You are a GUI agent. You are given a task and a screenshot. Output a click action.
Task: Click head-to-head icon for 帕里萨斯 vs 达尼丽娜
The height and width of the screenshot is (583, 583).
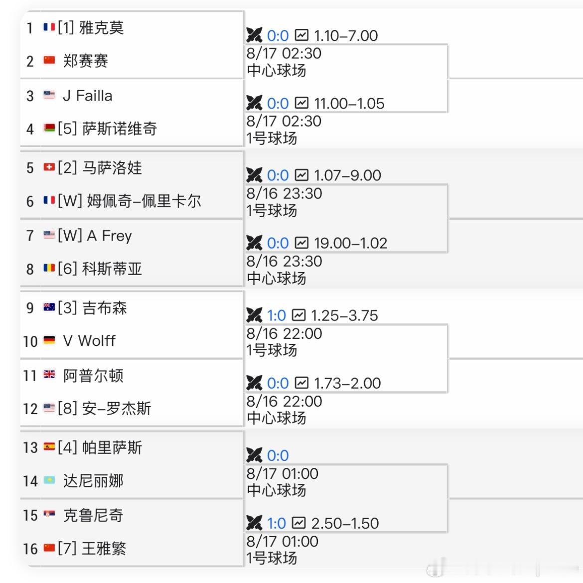[254, 455]
